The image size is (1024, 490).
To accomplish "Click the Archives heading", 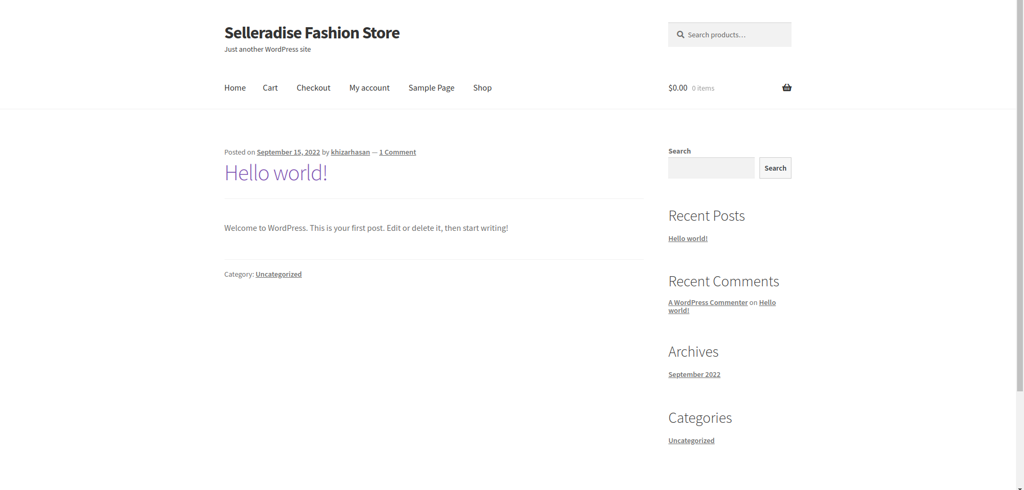I will tap(693, 352).
